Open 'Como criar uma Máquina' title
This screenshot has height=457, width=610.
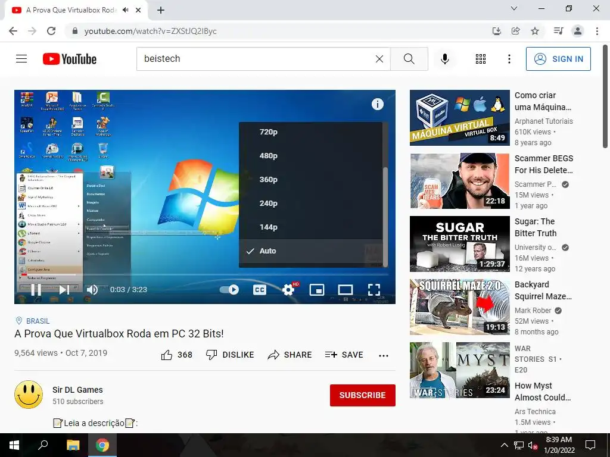click(x=543, y=101)
